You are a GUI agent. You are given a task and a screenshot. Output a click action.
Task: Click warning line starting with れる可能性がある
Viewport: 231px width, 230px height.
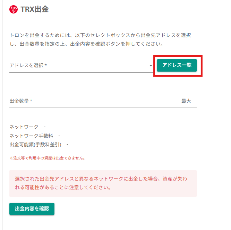63,187
